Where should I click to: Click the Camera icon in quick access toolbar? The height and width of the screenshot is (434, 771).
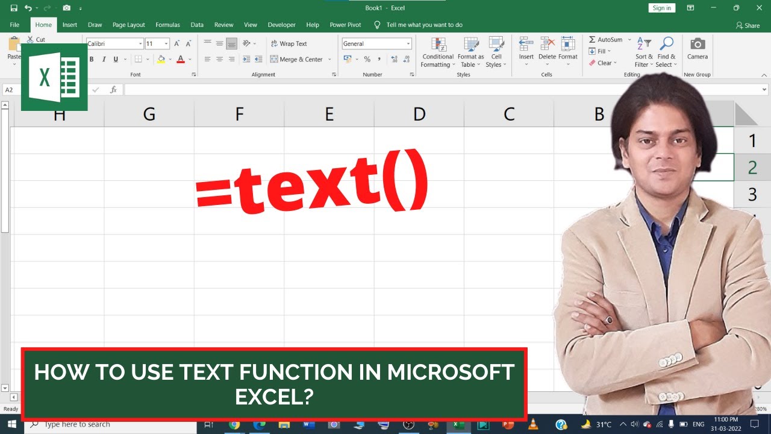(66, 8)
